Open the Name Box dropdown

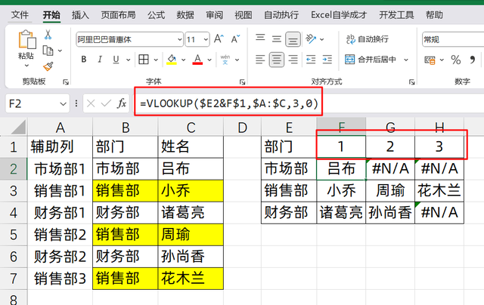point(63,104)
